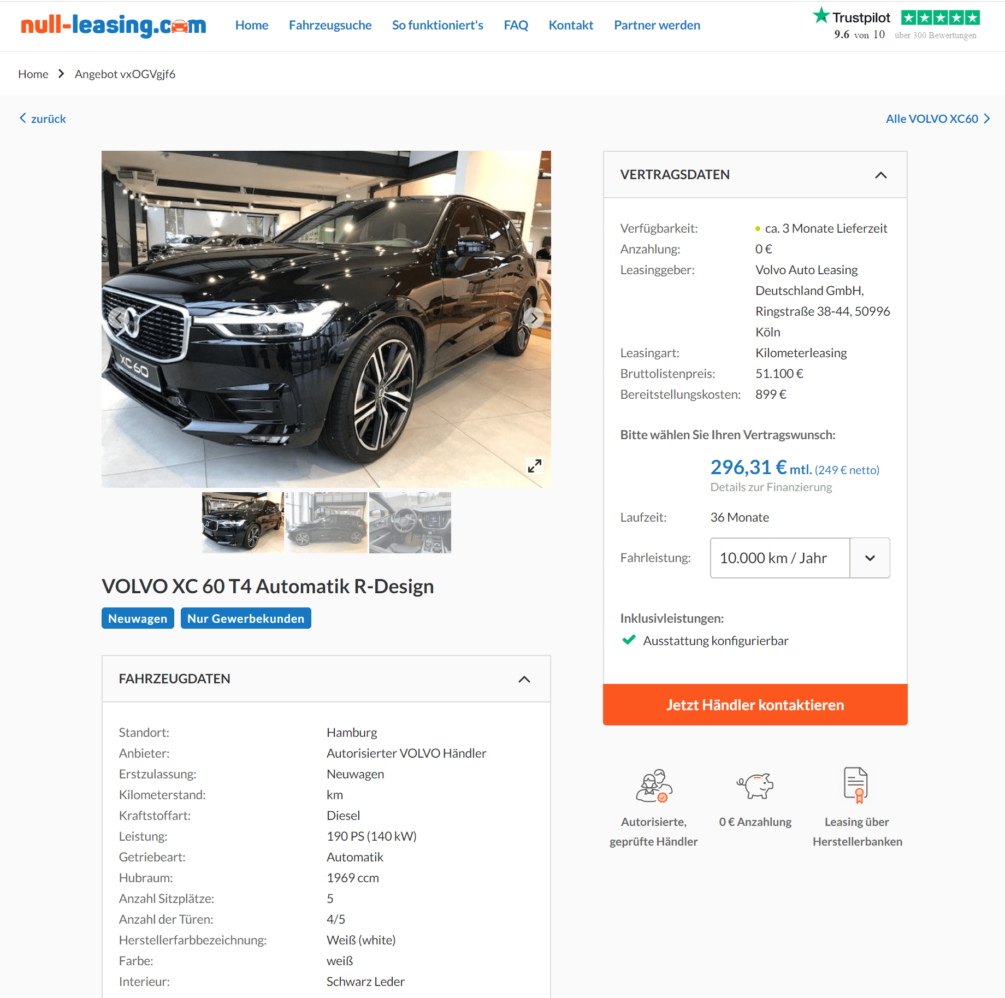Go back using the zurück link

[x=43, y=119]
